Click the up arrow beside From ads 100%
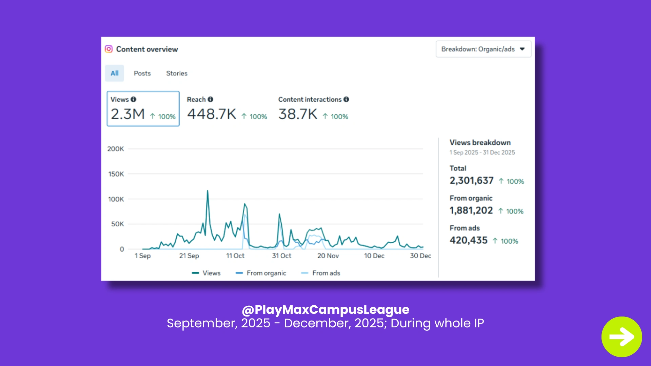The image size is (651, 366). click(x=495, y=241)
